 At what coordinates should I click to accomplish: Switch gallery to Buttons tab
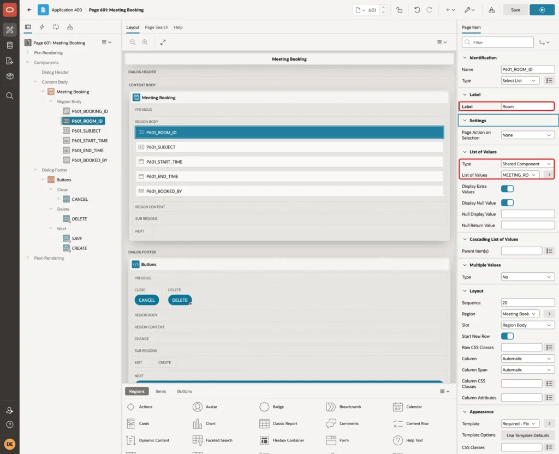click(185, 391)
